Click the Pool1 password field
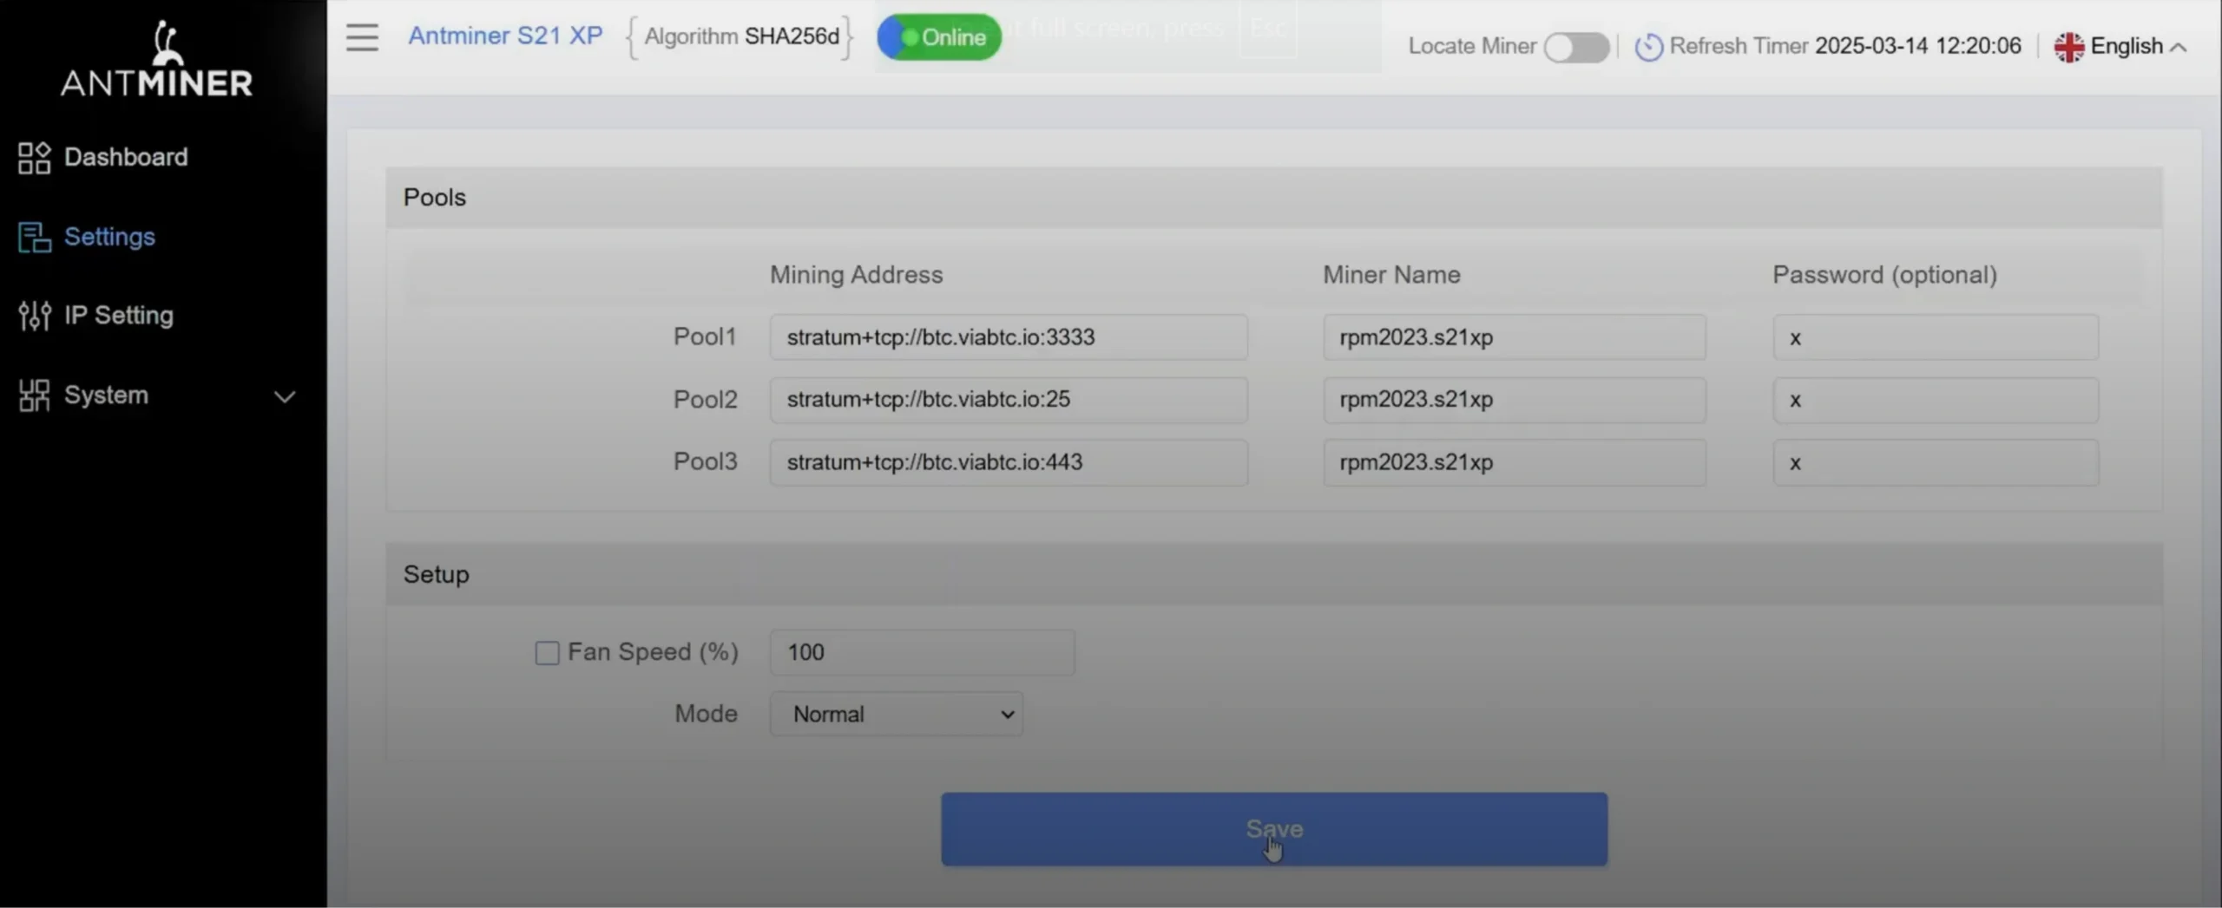This screenshot has height=908, width=2222. tap(1936, 337)
